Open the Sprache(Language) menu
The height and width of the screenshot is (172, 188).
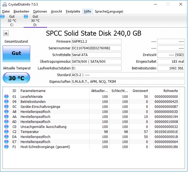[x=109, y=11]
